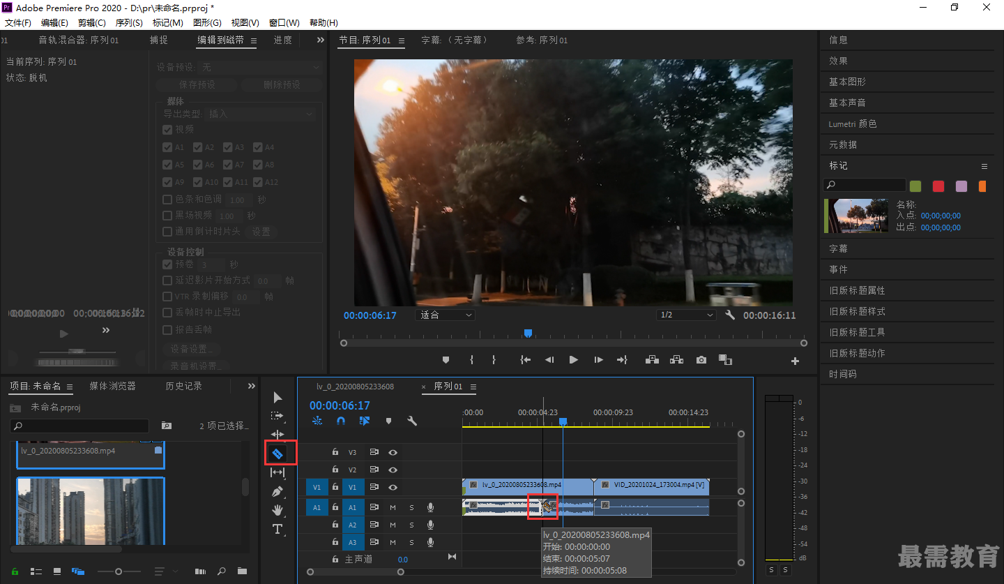
Task: Select the Hand tool
Action: tap(277, 510)
